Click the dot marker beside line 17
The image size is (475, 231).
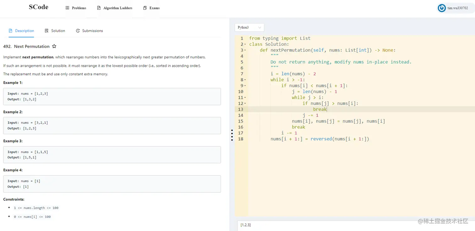point(232,133)
